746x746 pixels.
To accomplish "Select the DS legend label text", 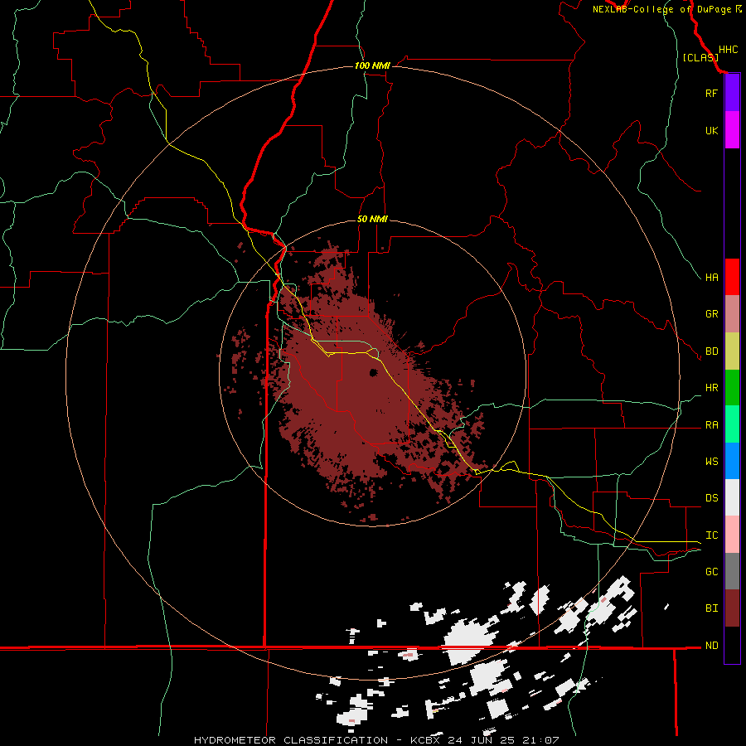I will tap(711, 498).
